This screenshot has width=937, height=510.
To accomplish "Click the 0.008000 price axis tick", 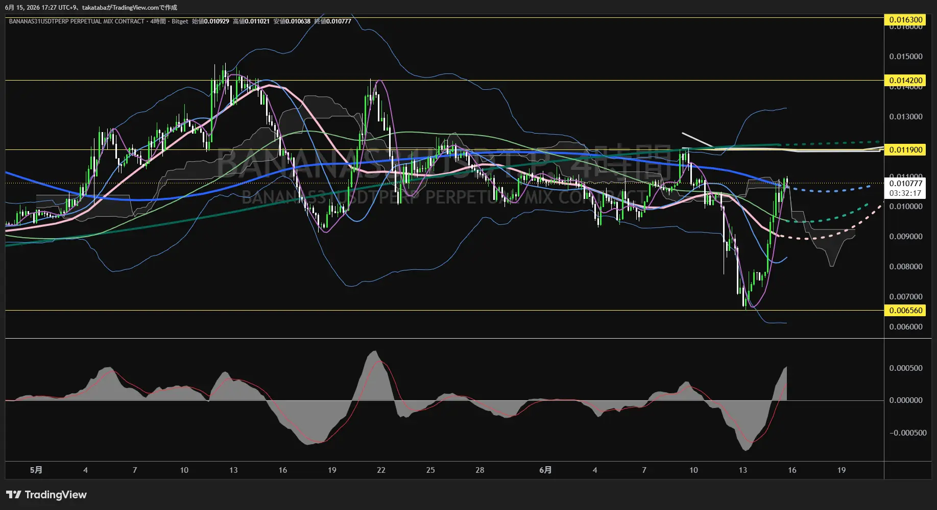I will [906, 267].
